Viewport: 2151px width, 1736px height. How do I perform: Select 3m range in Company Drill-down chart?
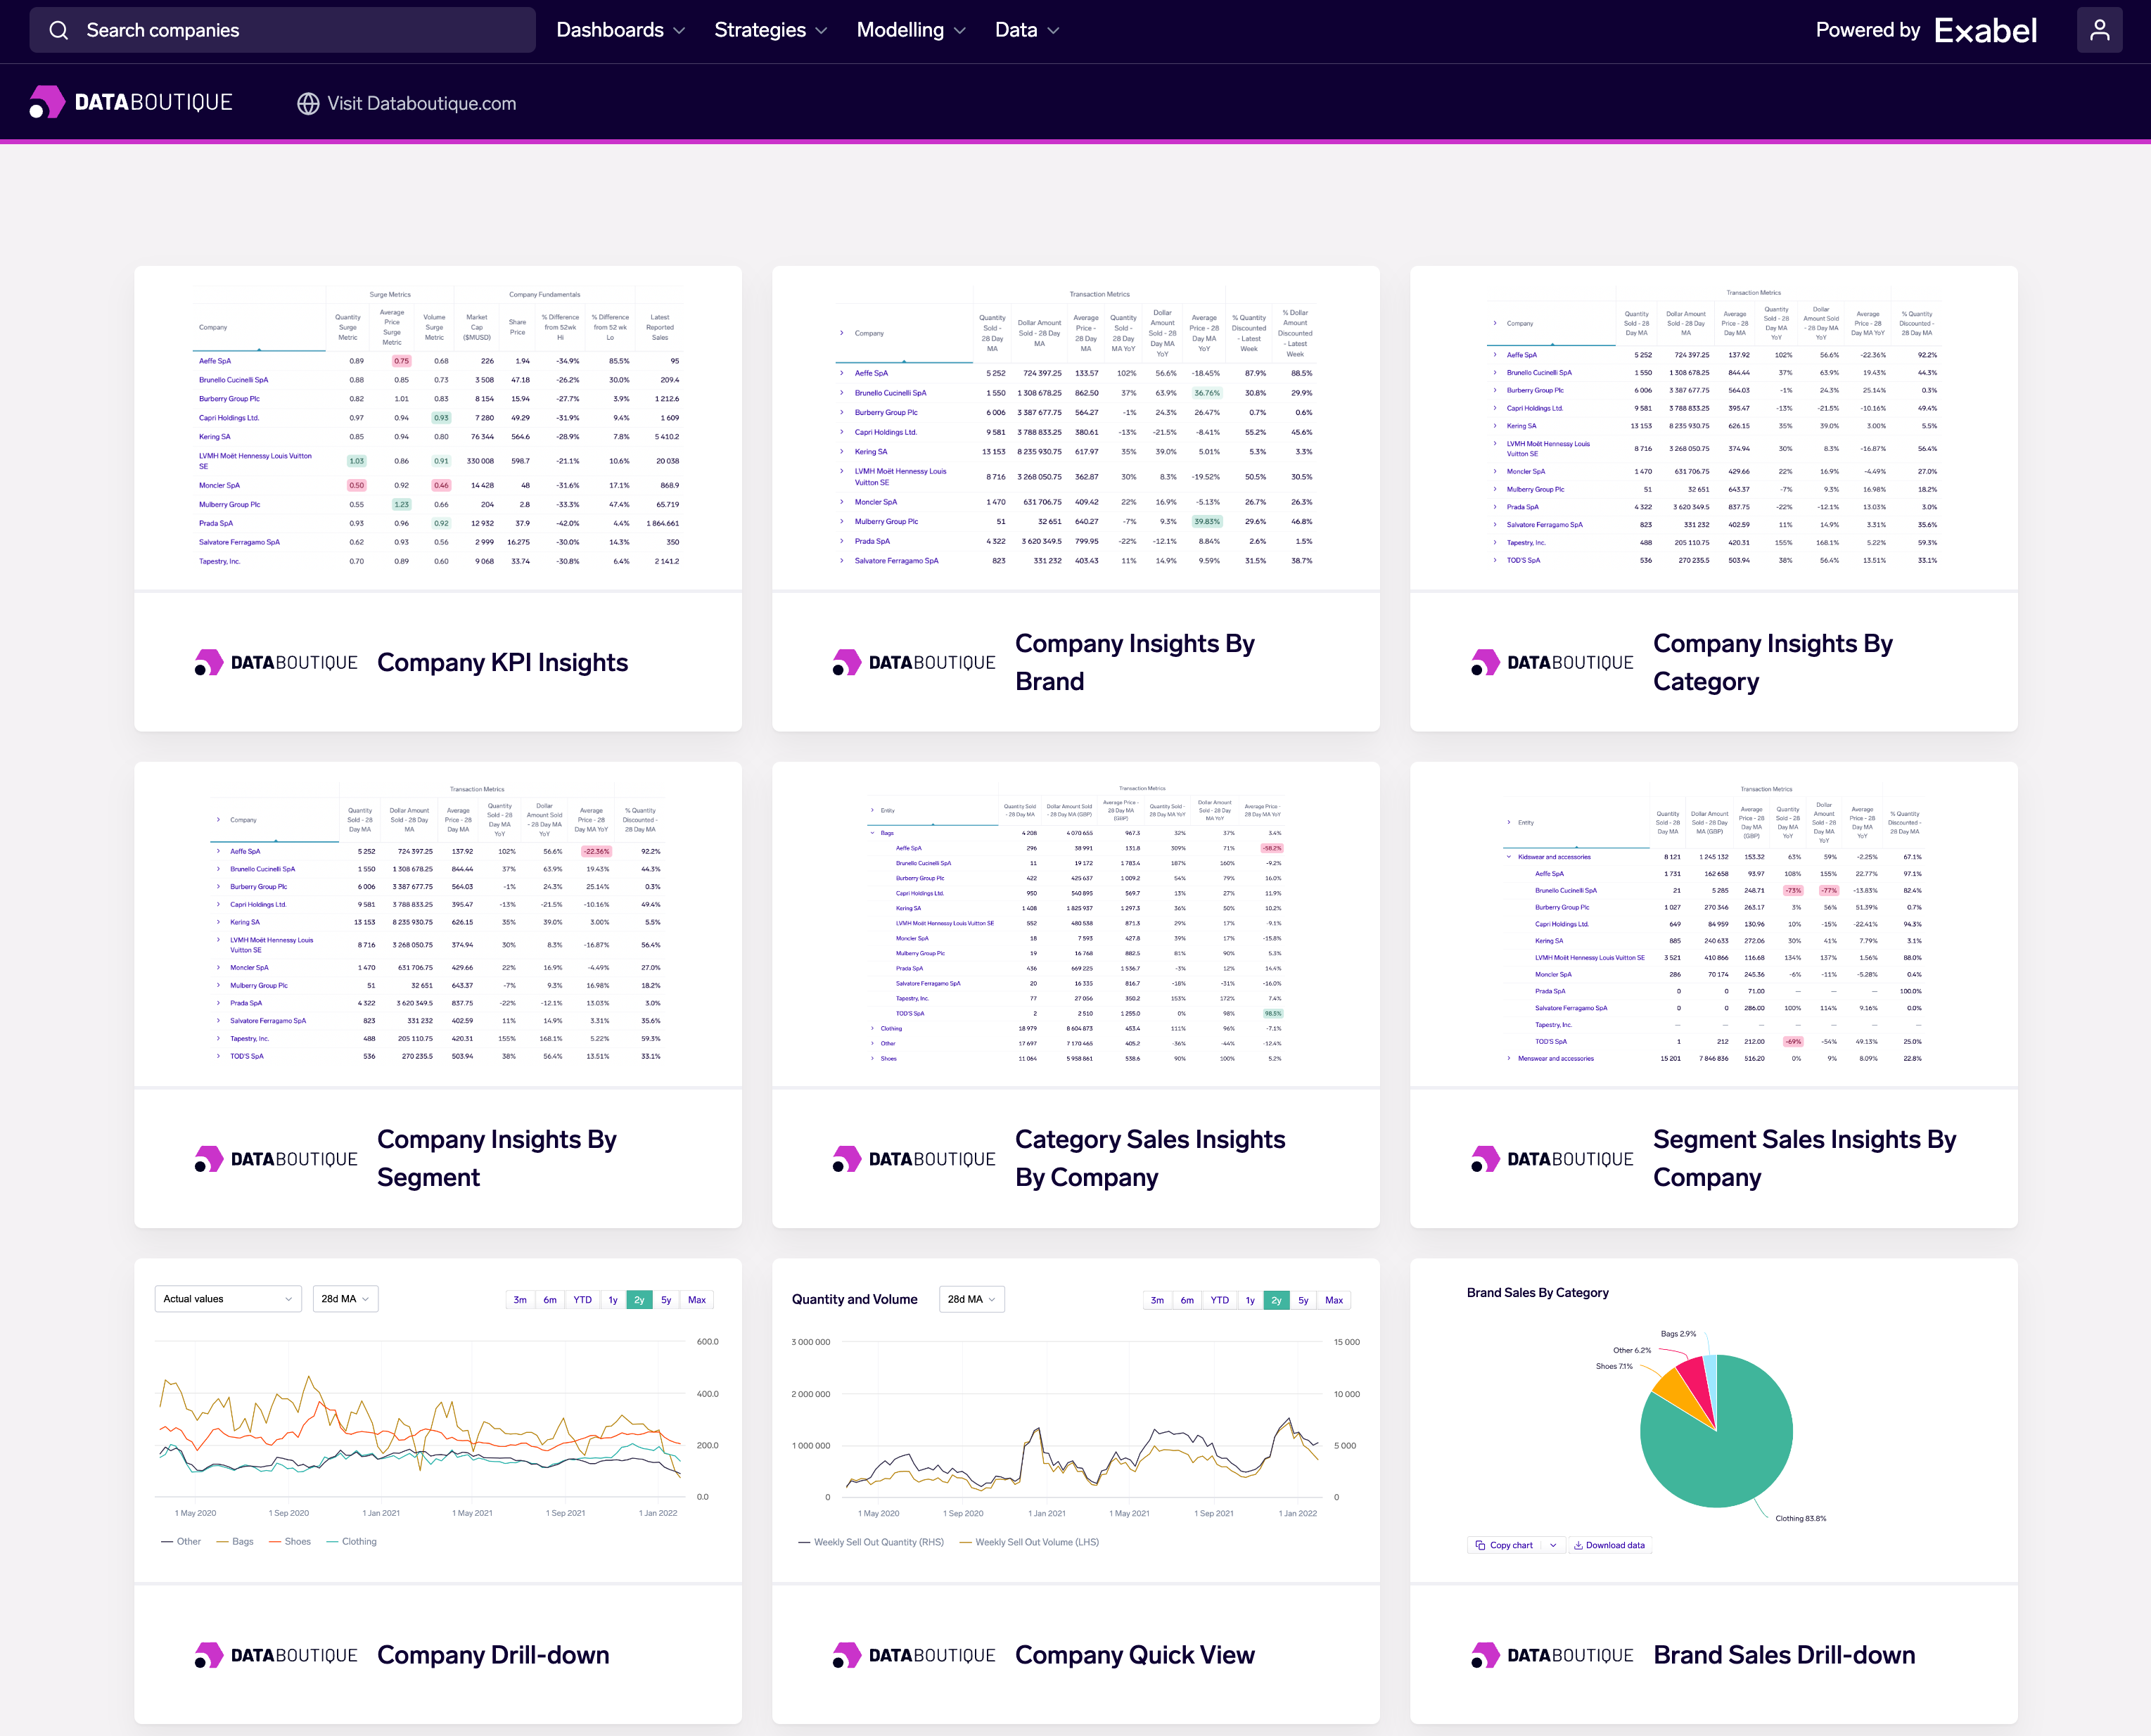(x=520, y=1300)
